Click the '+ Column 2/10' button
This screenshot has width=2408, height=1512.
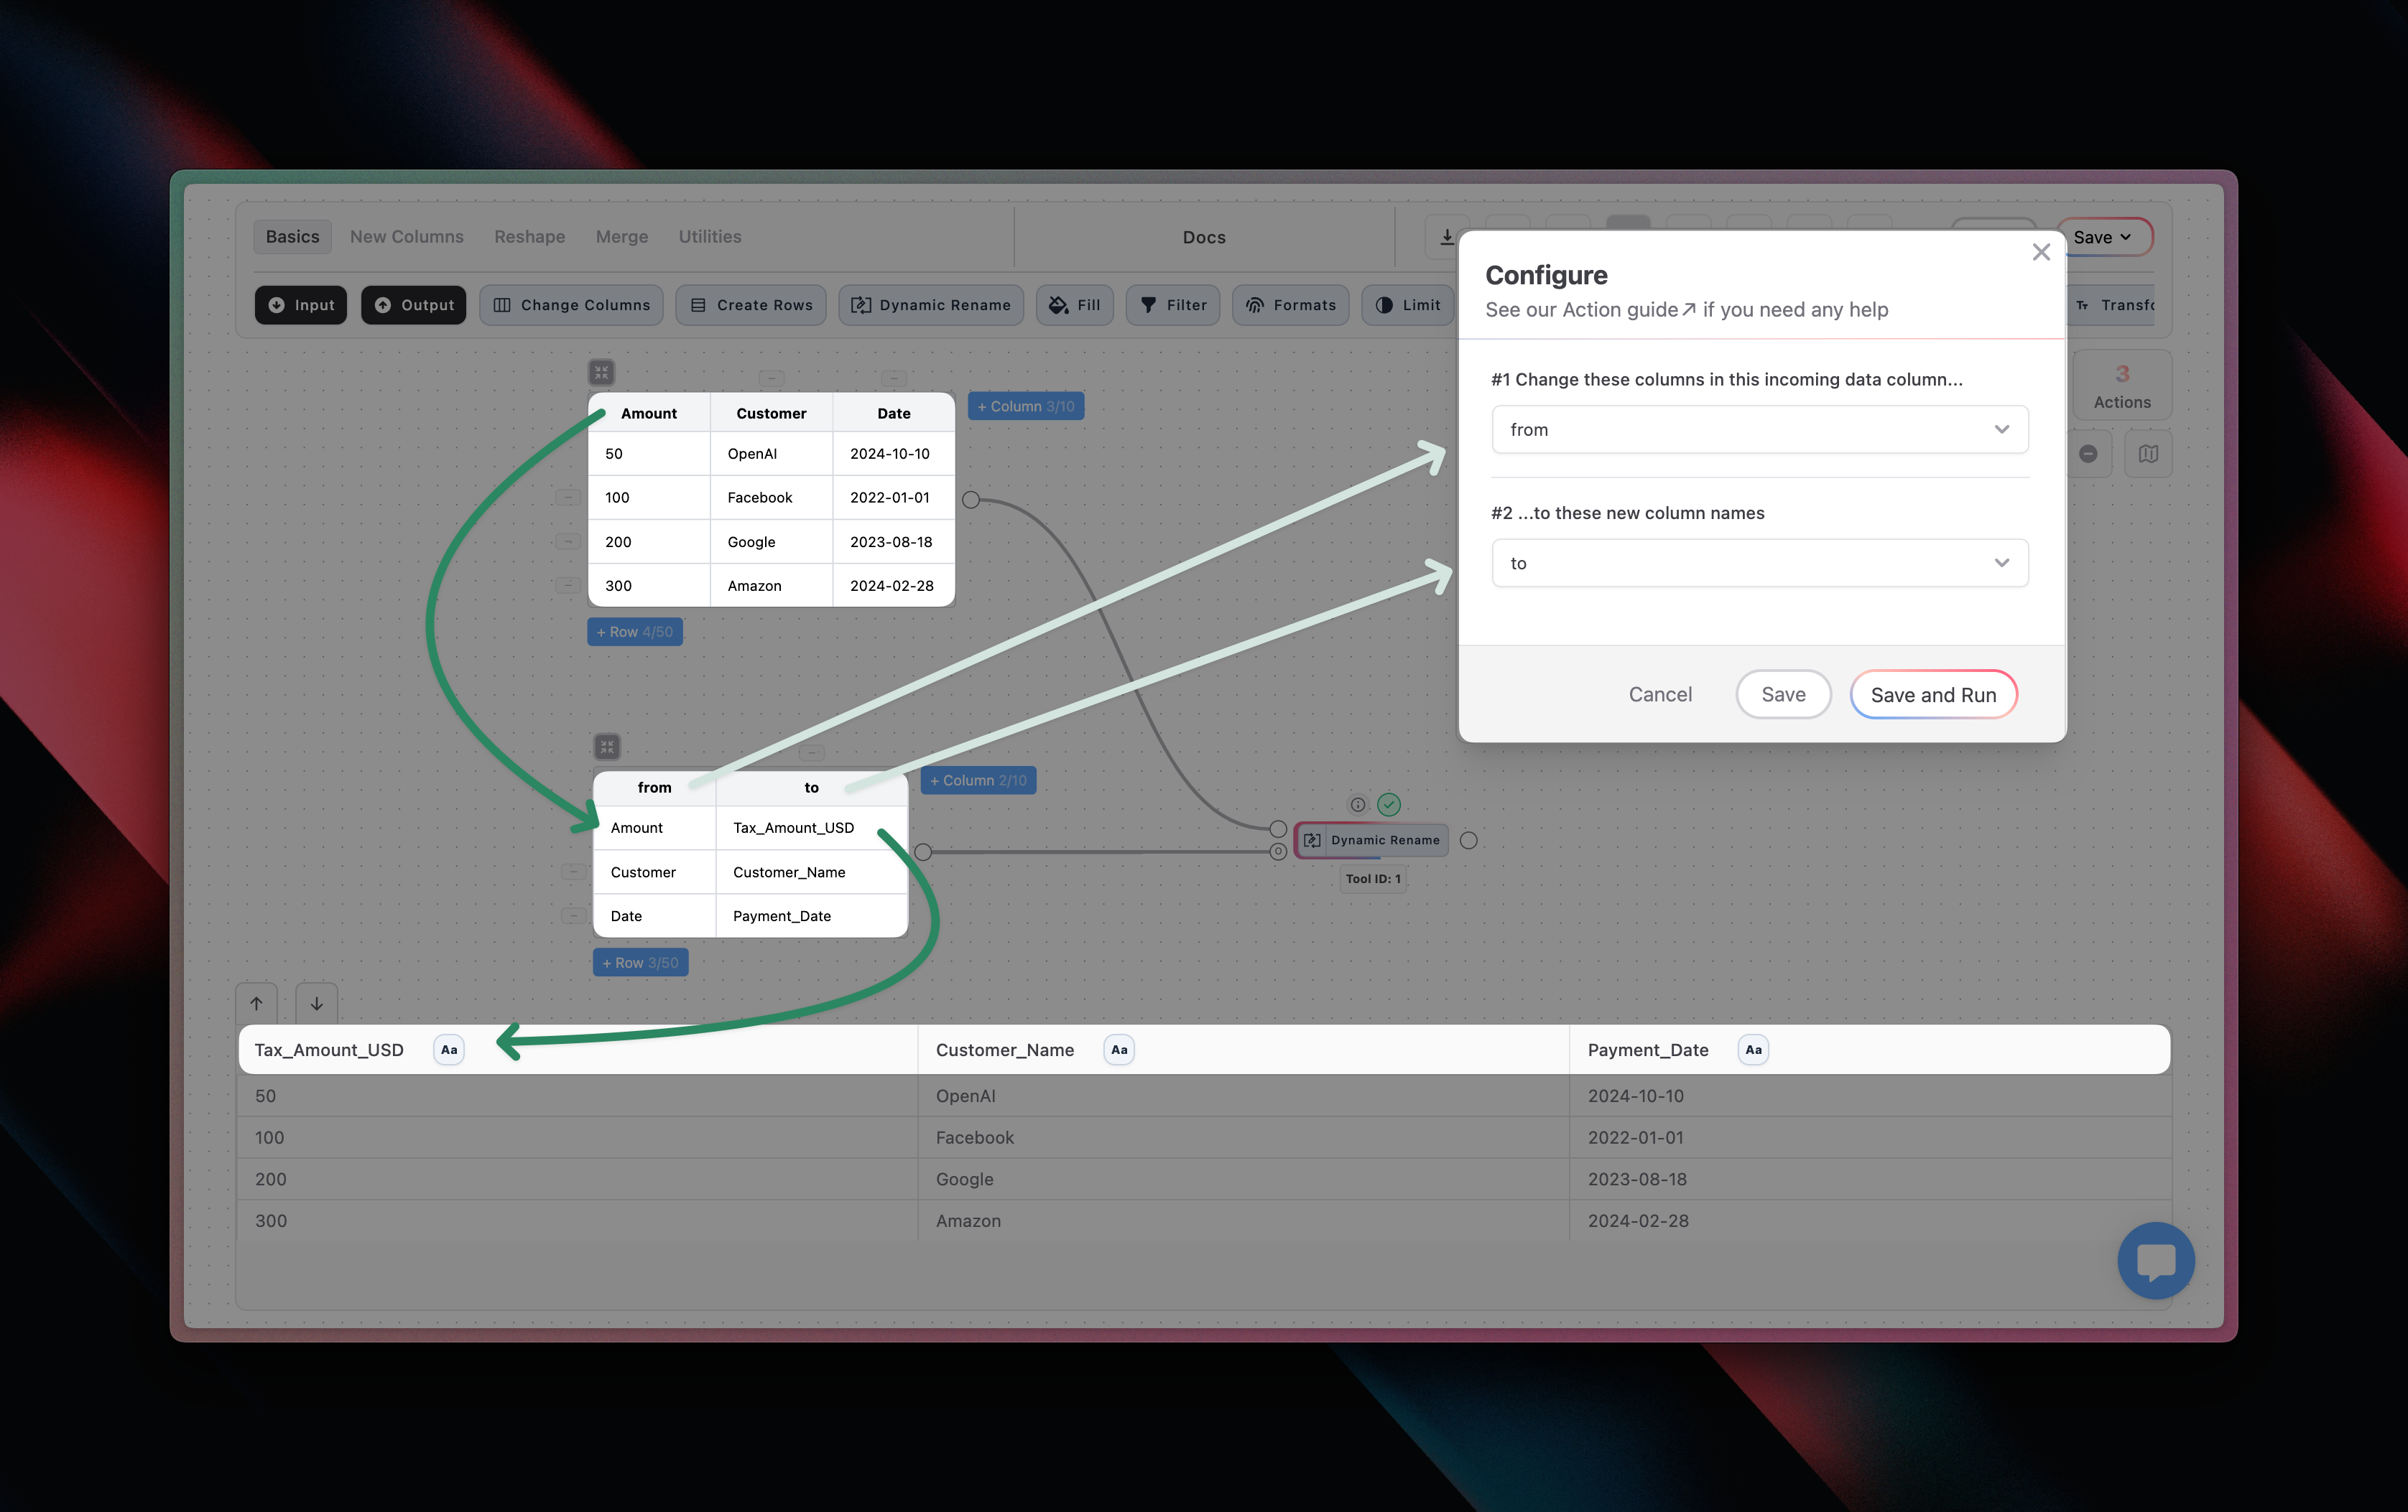[978, 780]
